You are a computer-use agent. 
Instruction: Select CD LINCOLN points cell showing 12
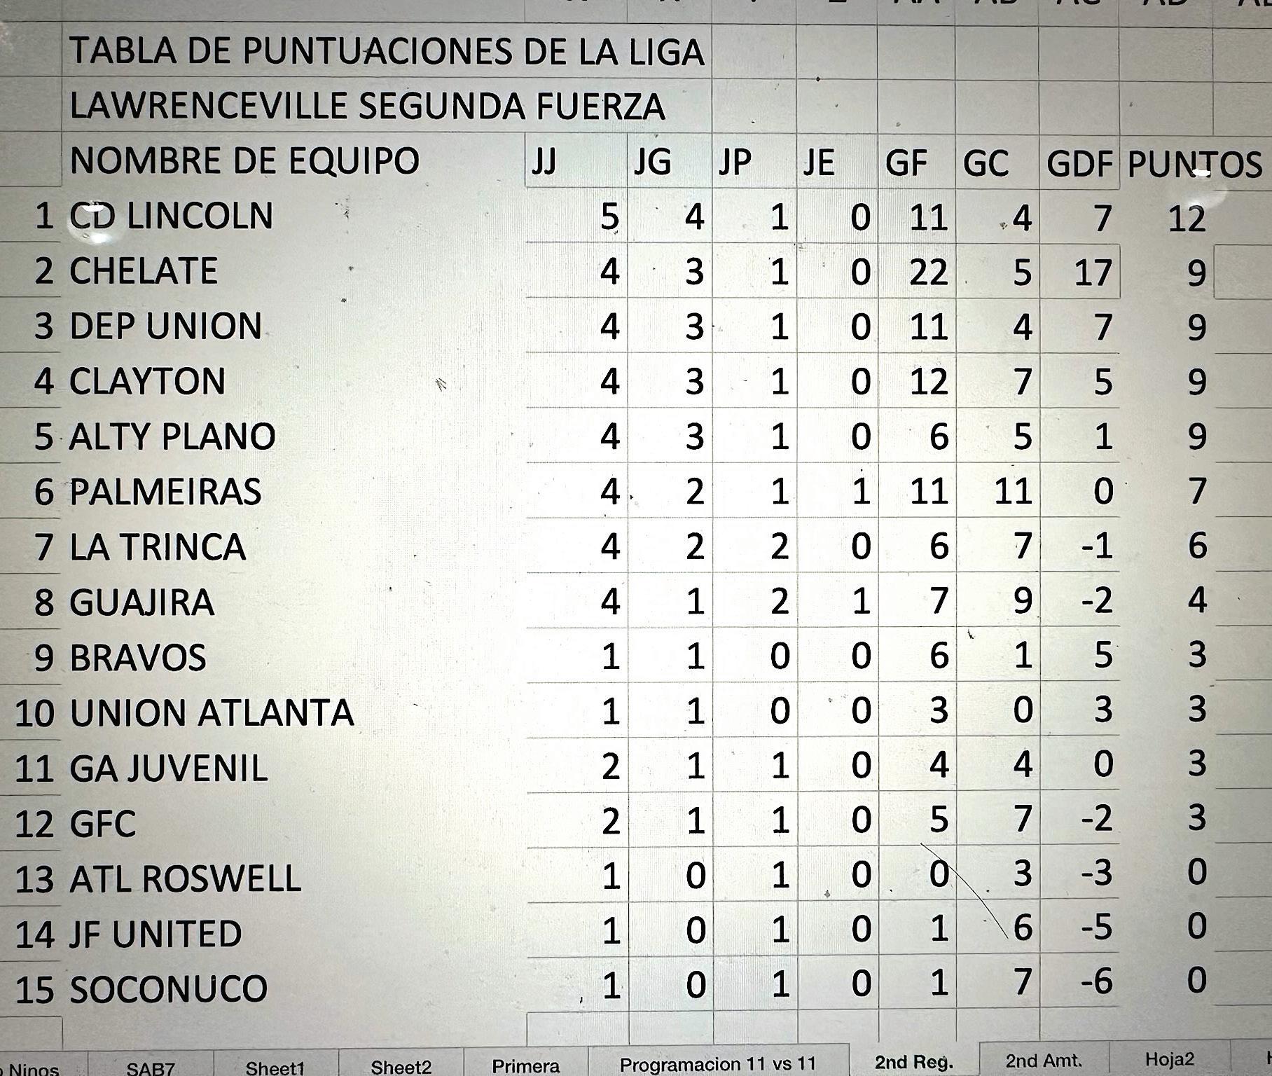[1187, 217]
